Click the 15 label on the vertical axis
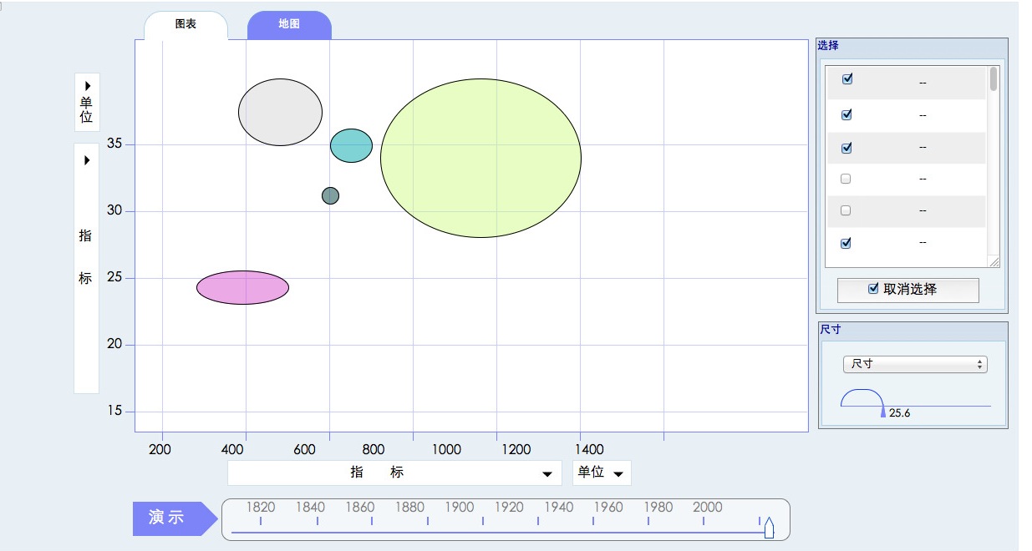 pos(114,411)
